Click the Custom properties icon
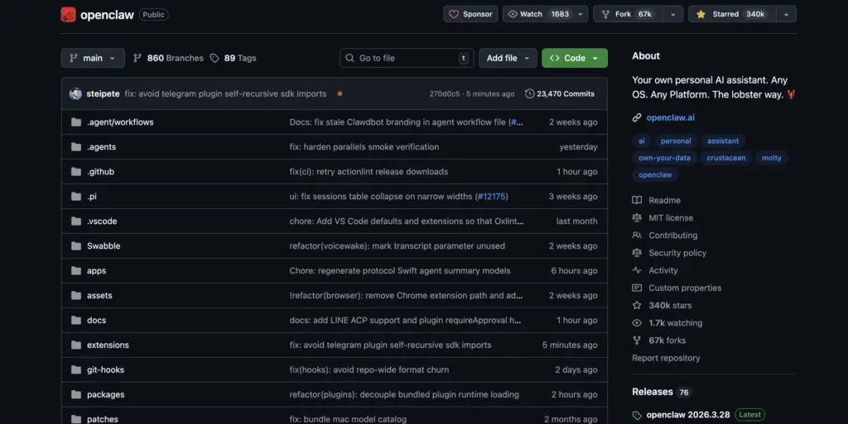 click(x=637, y=288)
